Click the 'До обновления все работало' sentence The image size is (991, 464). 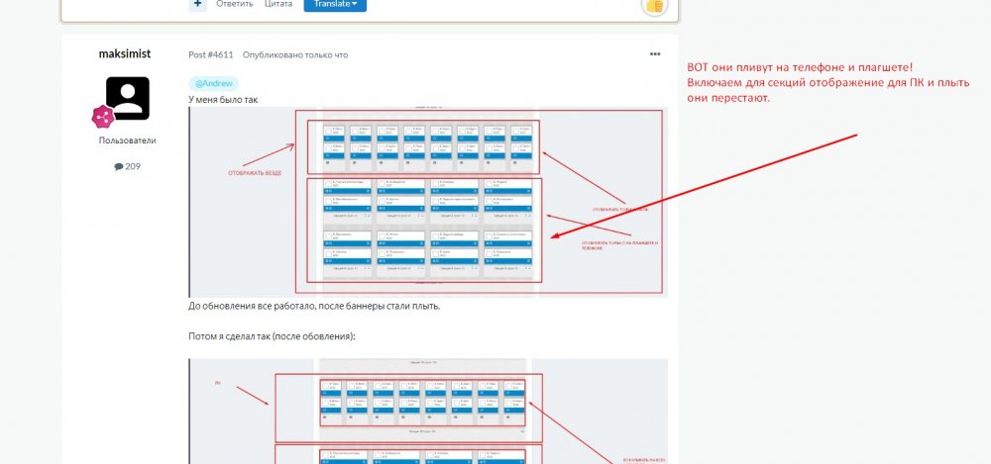[x=313, y=306]
